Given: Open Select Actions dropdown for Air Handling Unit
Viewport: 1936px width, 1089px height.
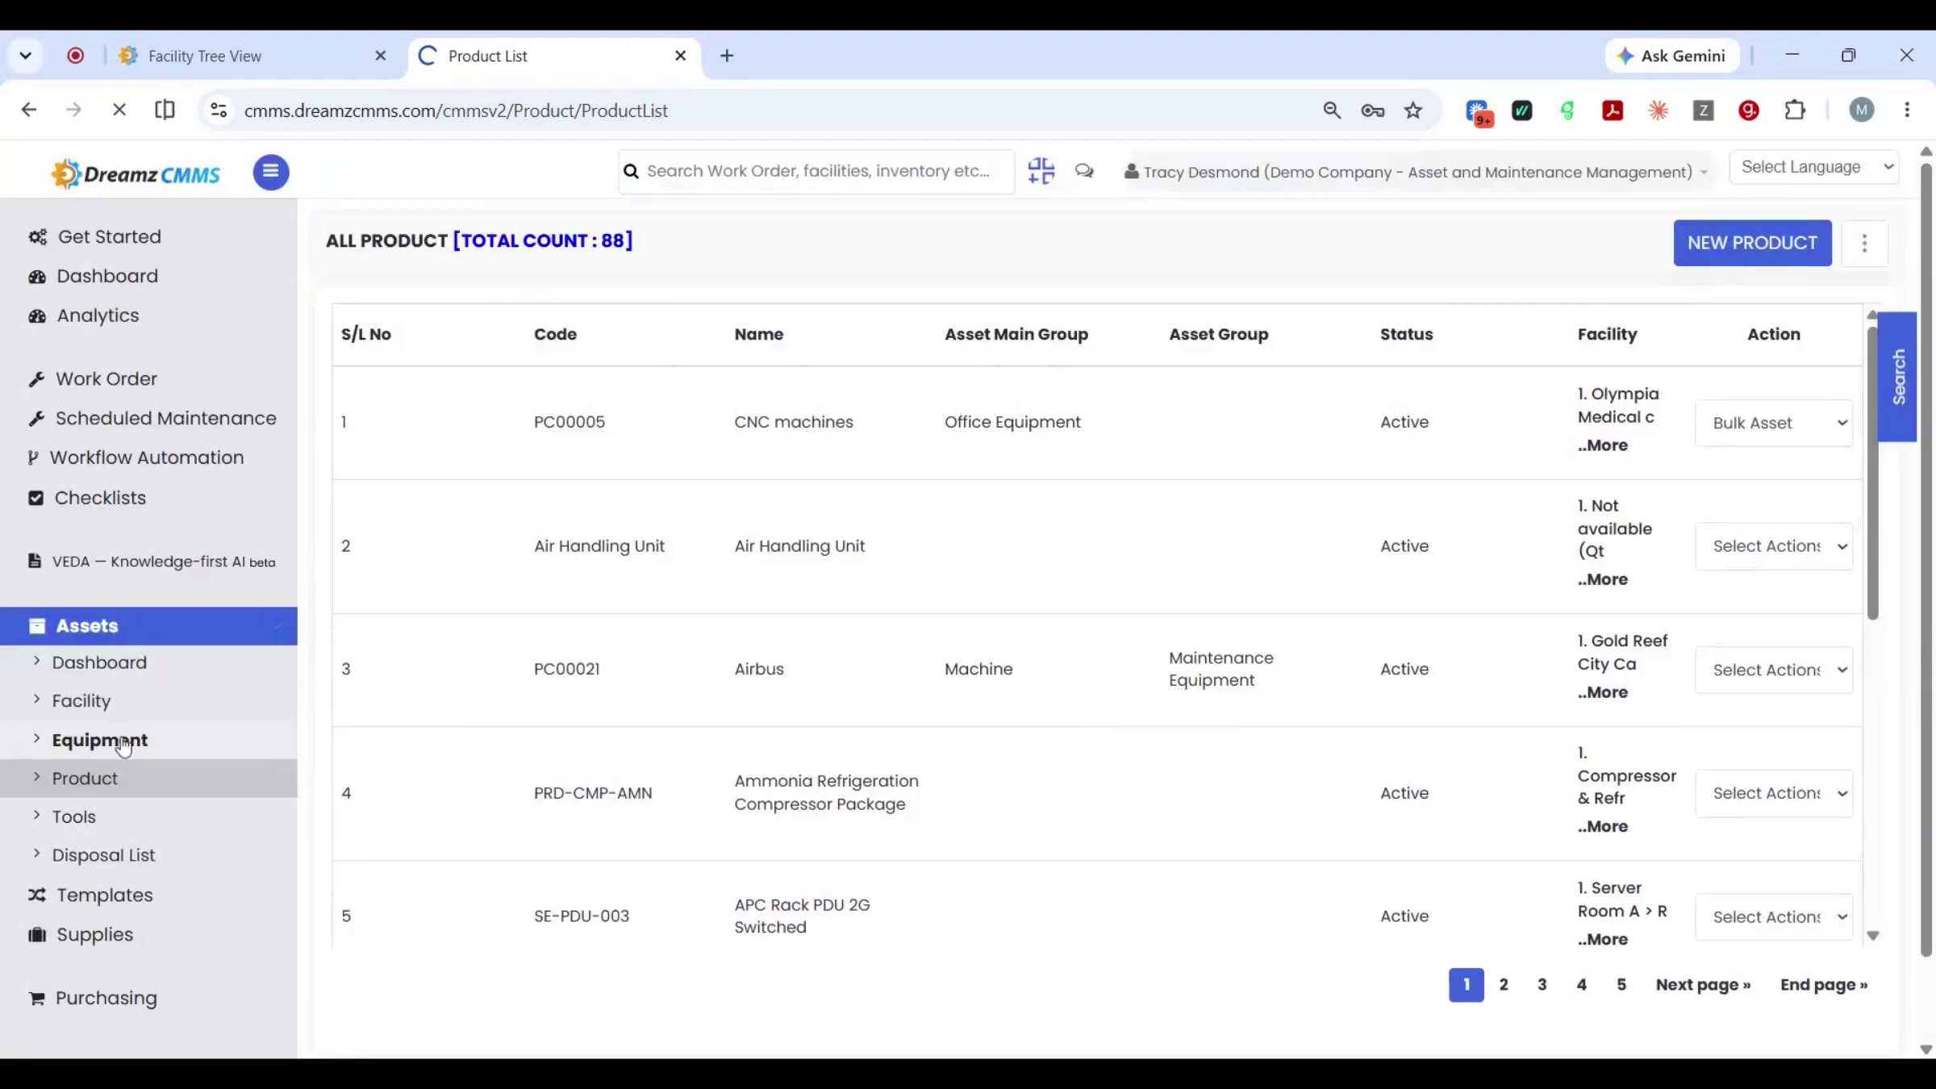Looking at the screenshot, I should (1774, 546).
